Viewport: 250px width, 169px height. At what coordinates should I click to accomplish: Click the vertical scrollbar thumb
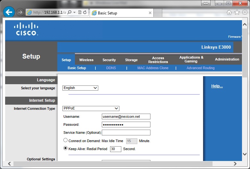(245, 53)
